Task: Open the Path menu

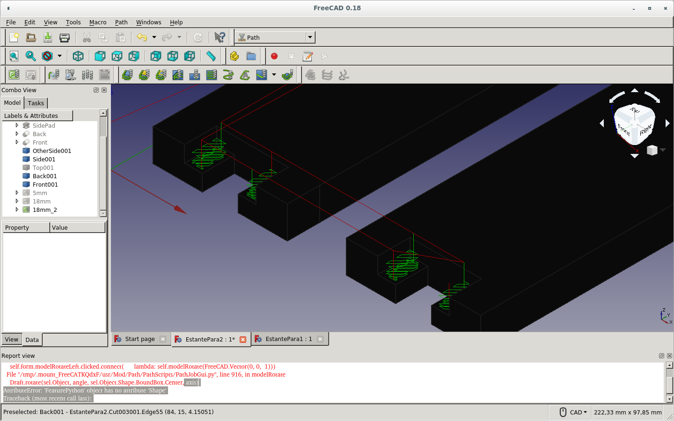Action: click(x=121, y=22)
